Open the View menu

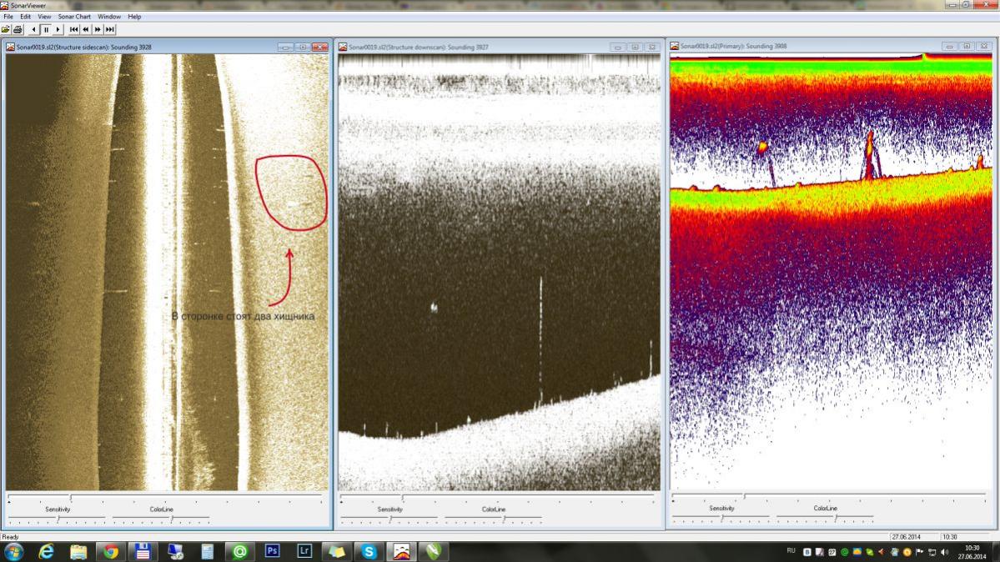44,17
